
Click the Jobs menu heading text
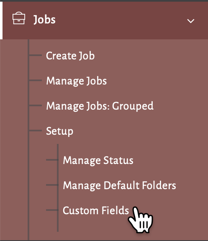(45, 20)
